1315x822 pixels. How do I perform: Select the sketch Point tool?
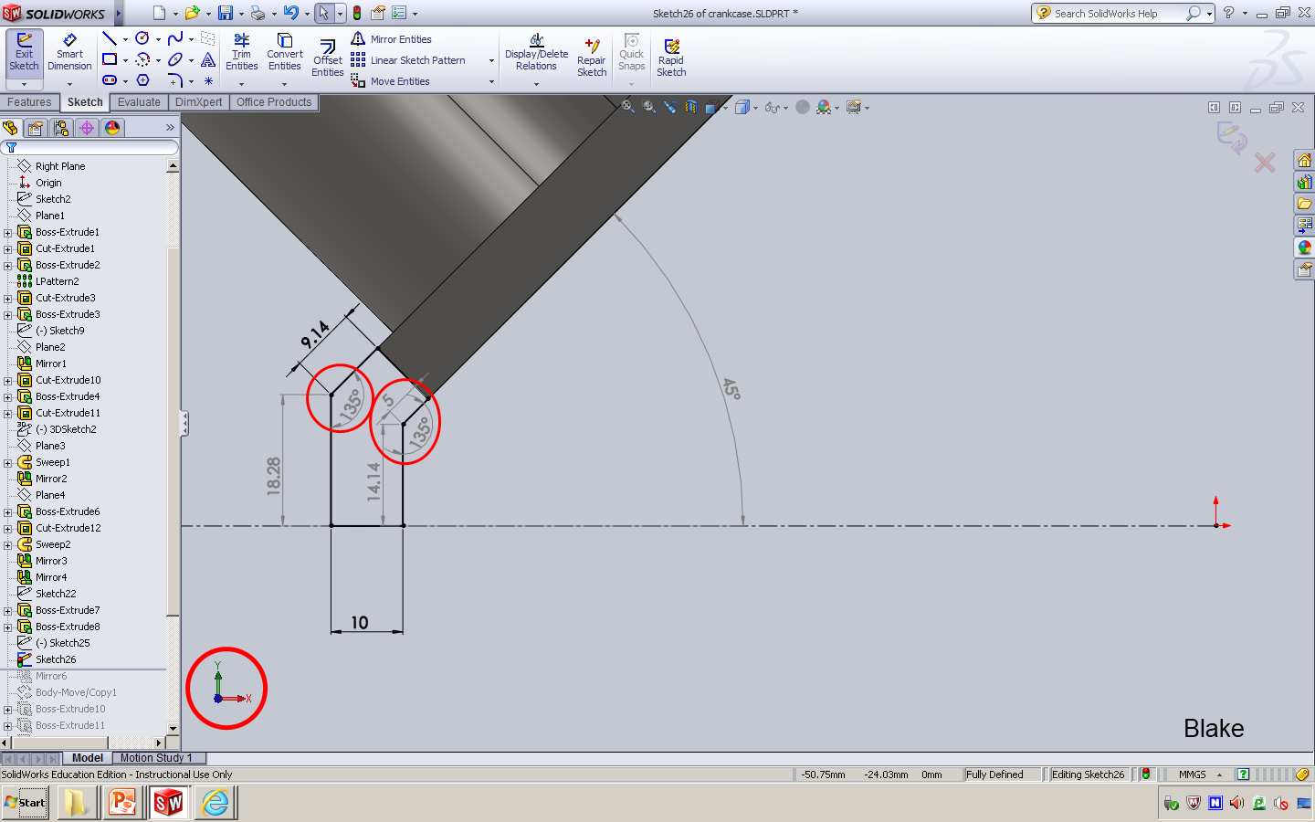tap(208, 80)
